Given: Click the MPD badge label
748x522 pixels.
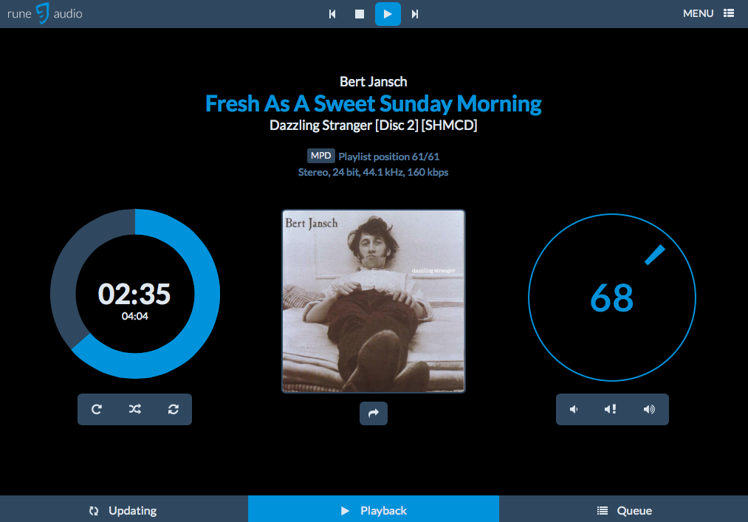Looking at the screenshot, I should tap(321, 157).
